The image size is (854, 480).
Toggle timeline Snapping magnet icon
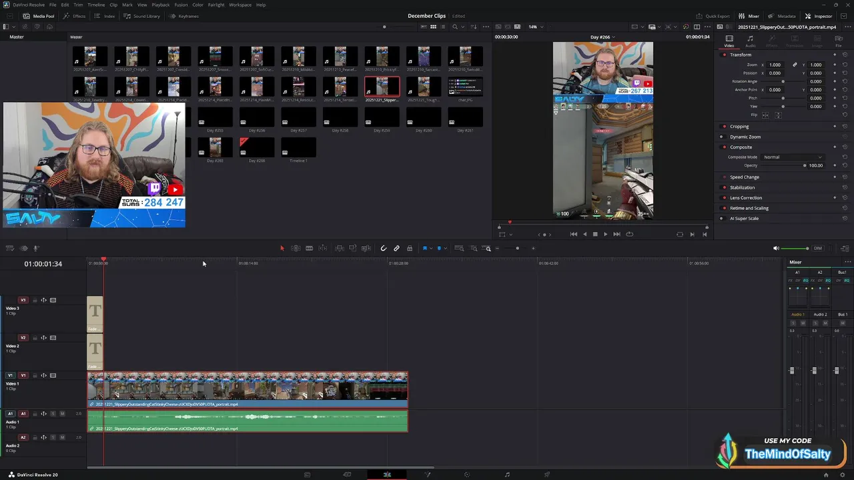click(384, 248)
